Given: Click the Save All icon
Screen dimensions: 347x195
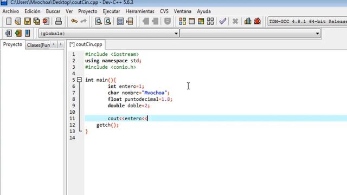Looking at the screenshot, I should coord(36,21).
